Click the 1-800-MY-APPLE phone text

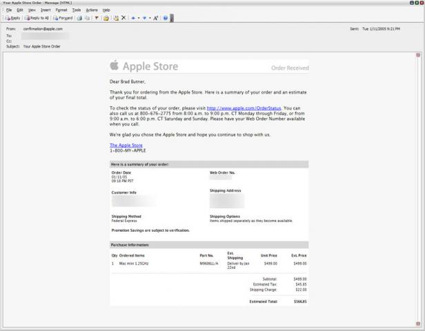tap(128, 150)
